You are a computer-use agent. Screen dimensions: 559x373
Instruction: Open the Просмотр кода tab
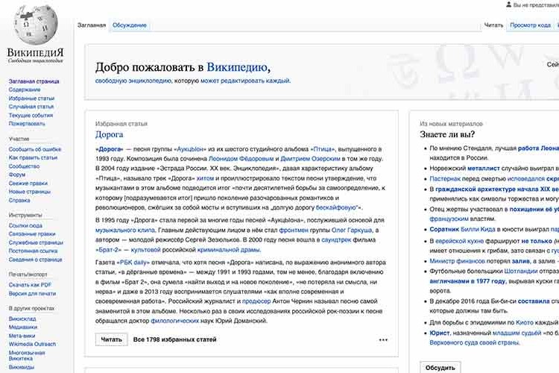(x=530, y=25)
